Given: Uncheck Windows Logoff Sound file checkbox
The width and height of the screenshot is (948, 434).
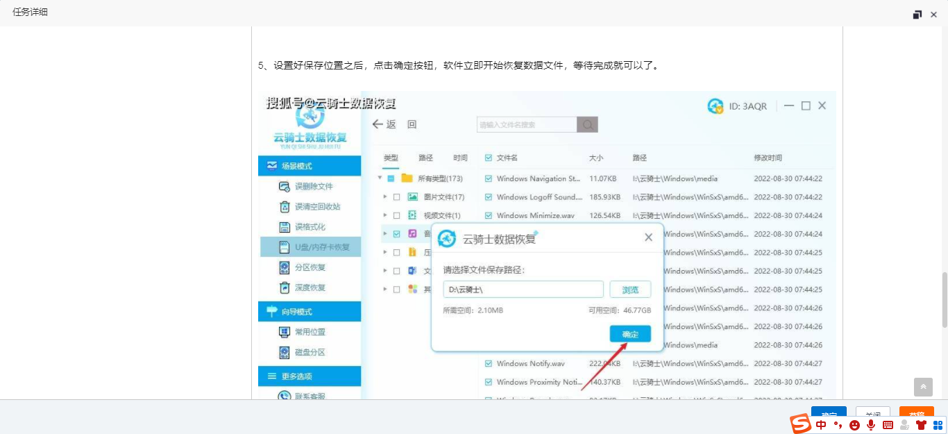Looking at the screenshot, I should pos(489,197).
